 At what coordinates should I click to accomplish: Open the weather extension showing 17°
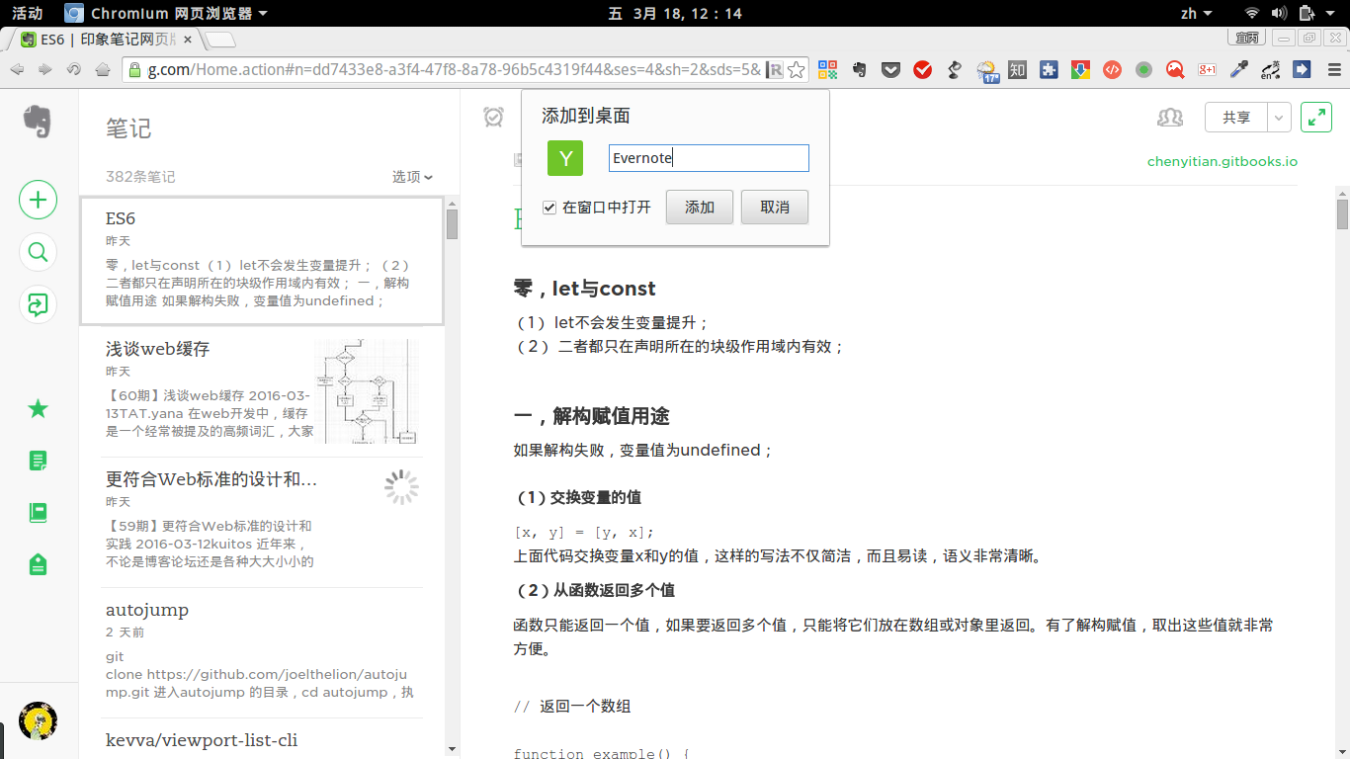tap(987, 70)
